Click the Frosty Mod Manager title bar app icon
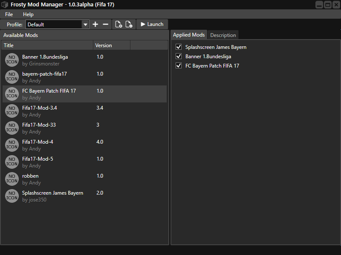Screen dimensions: 341x255 (5, 5)
